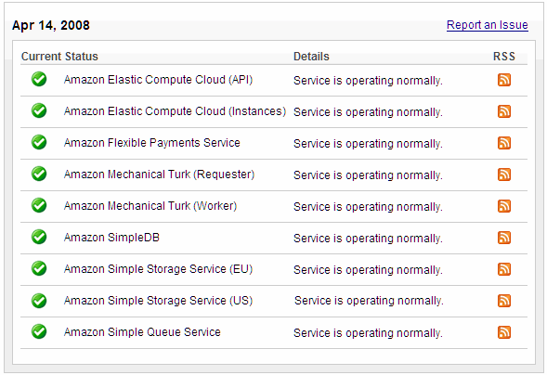This screenshot has height=375, width=547.
Task: Open RSS feed for Simple Storage Service (EU)
Action: (504, 269)
